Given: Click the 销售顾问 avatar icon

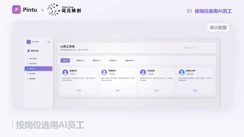Looking at the screenshot, I should pyautogui.click(x=104, y=72).
